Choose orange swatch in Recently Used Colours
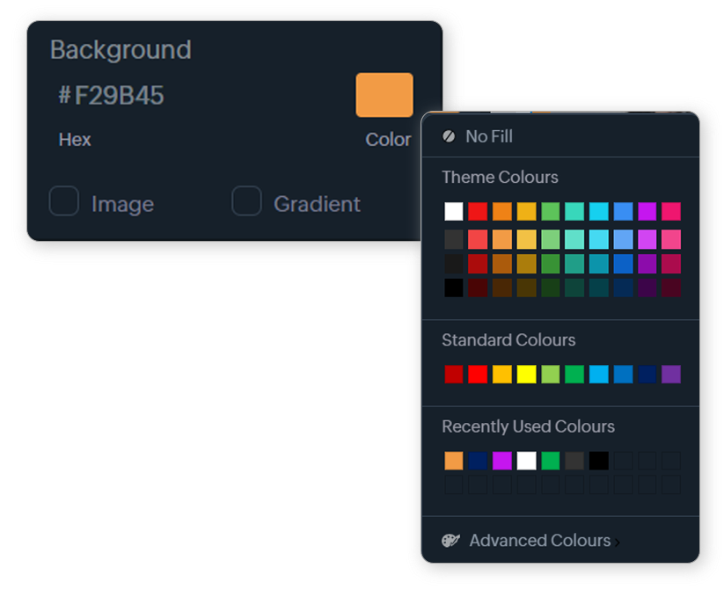 pyautogui.click(x=454, y=461)
